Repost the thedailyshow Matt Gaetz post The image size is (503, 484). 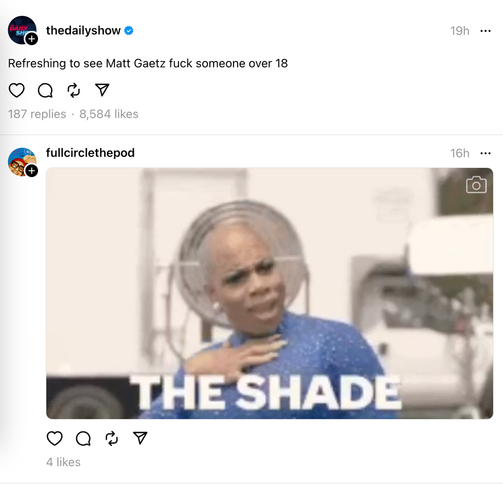click(74, 90)
